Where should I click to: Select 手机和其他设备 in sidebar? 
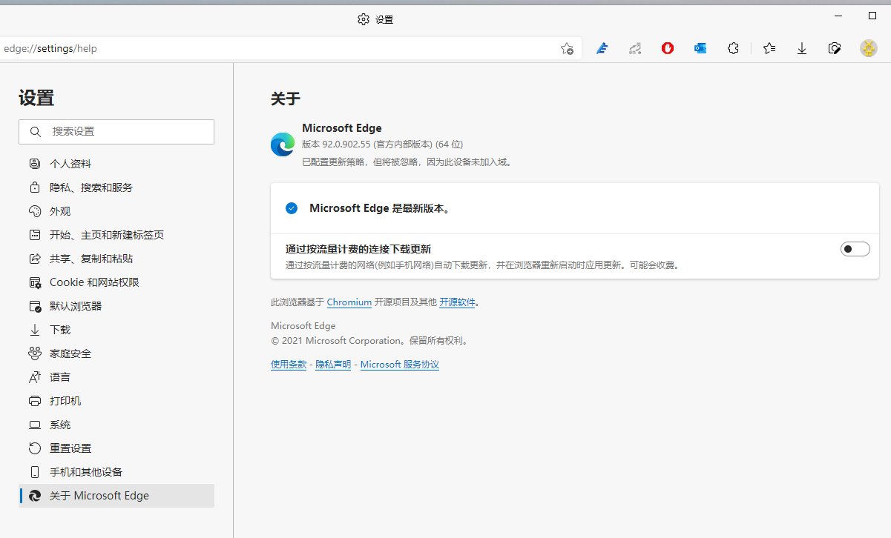click(x=116, y=472)
